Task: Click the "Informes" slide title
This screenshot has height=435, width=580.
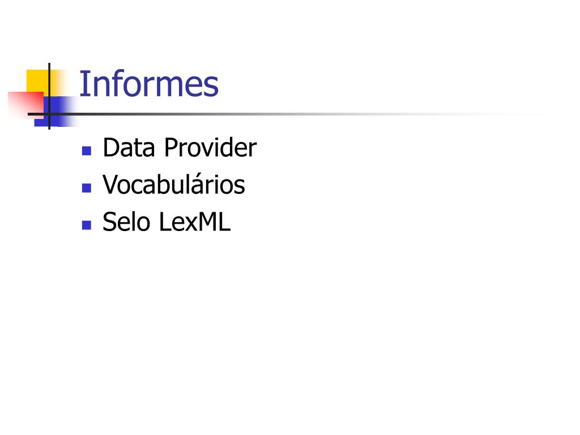Action: tap(149, 84)
